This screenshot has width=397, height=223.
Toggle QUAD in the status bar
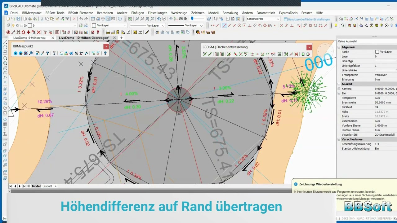pos(361,218)
